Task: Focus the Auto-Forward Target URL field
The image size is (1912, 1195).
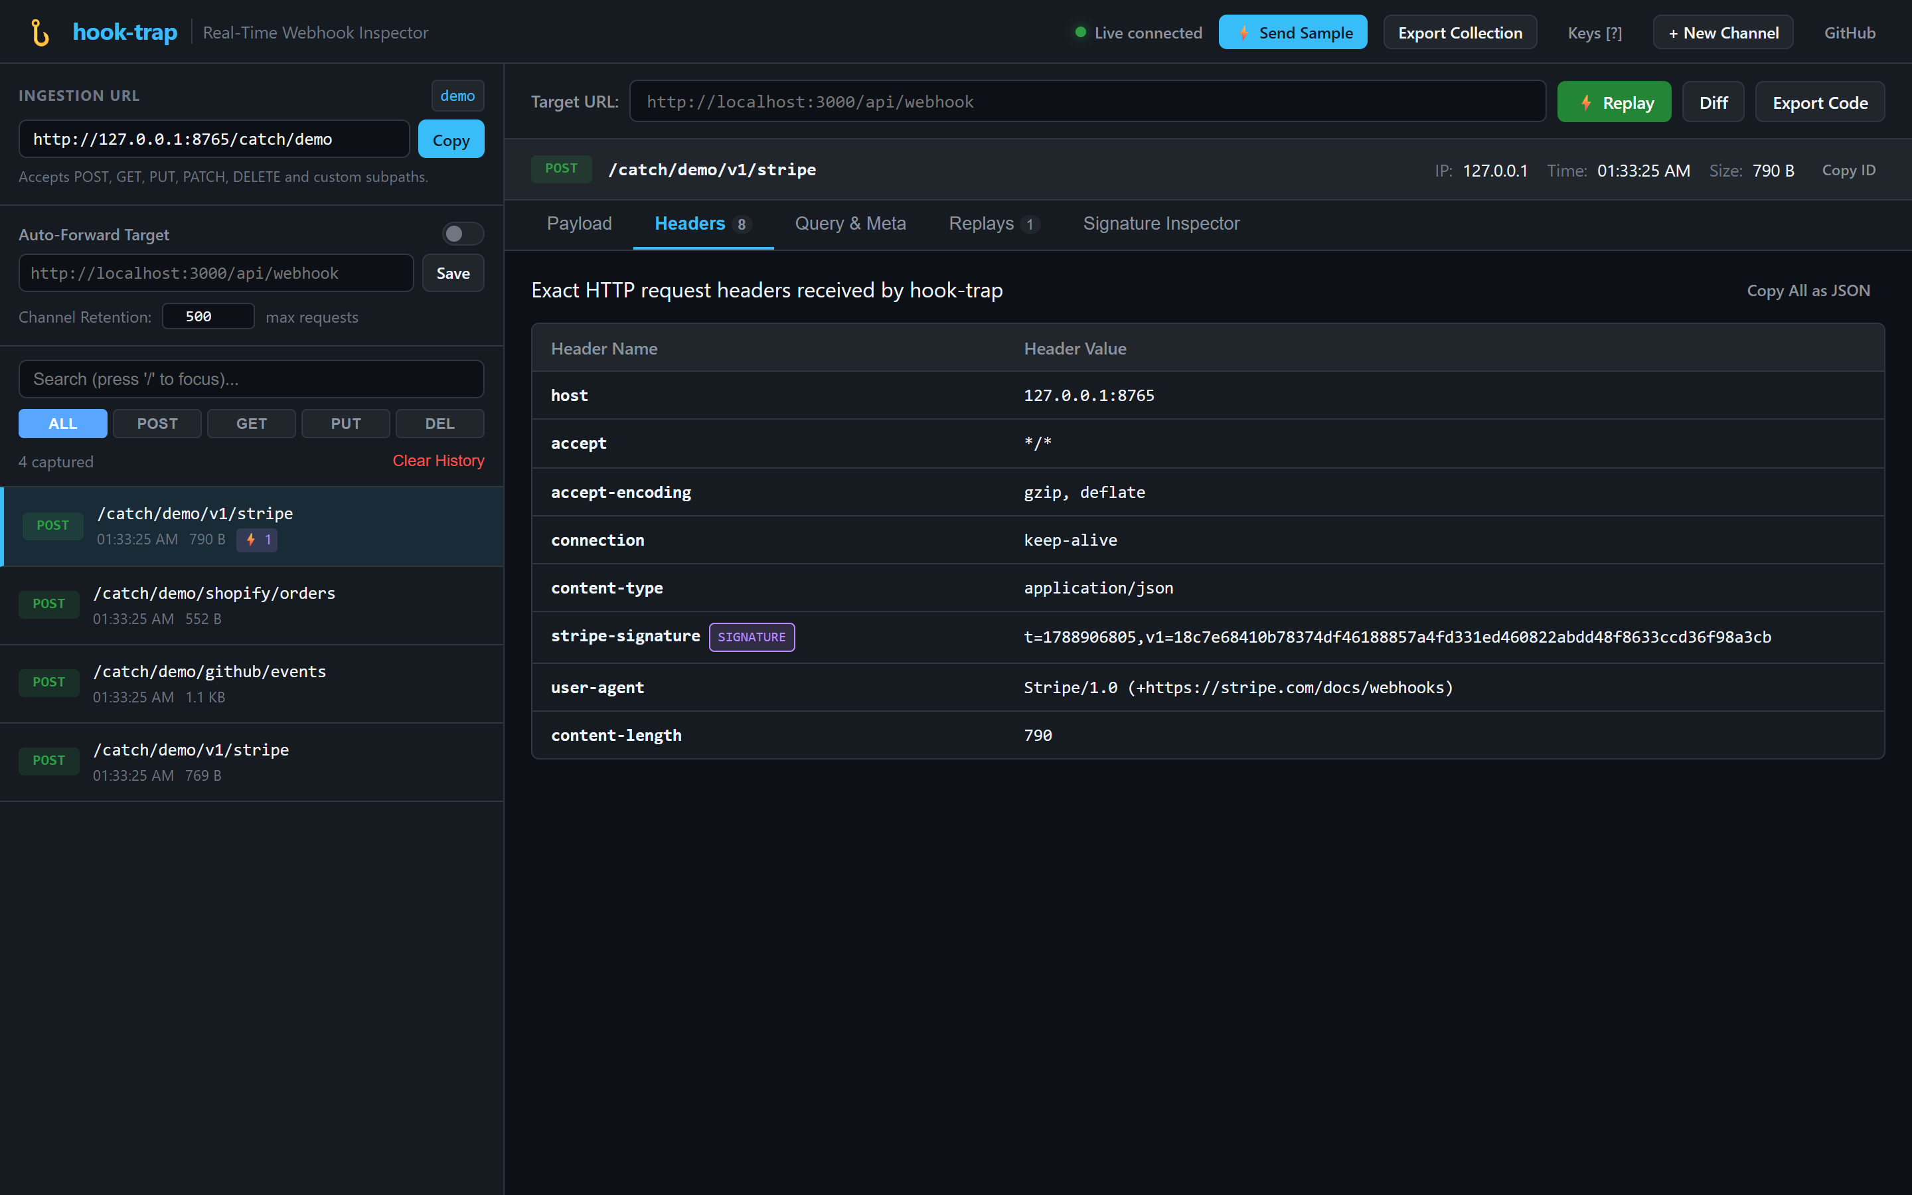Action: (216, 273)
